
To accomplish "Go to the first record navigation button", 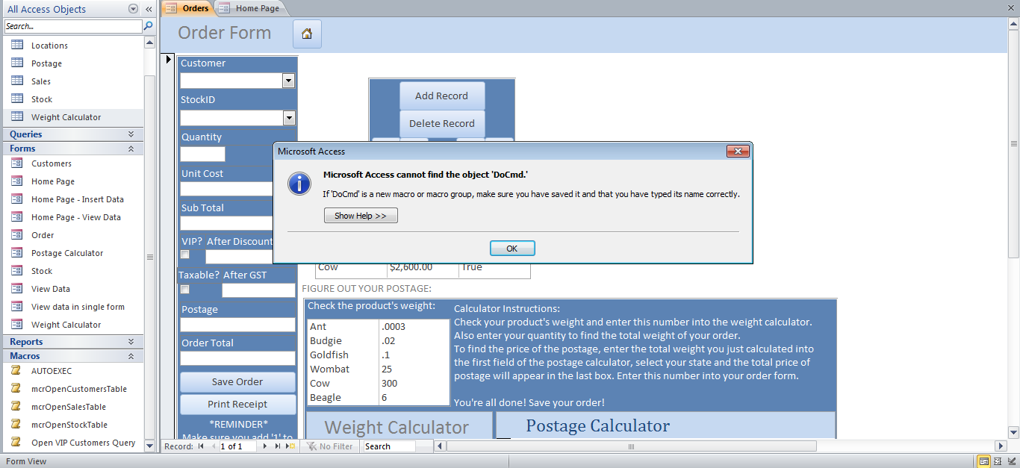I will 201,446.
